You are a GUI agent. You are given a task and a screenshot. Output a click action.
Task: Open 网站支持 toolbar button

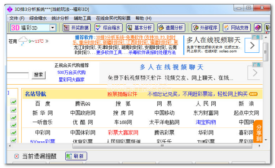click(x=237, y=28)
